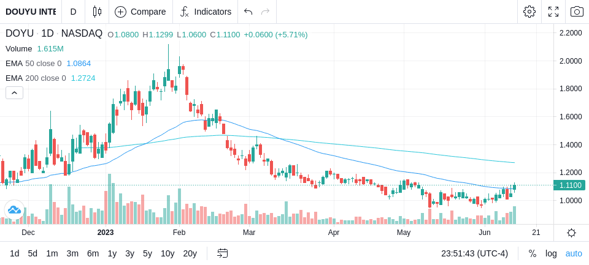The height and width of the screenshot is (265, 589).
Task: Click the DOYU 1D NASDAQ chart title
Action: (x=54, y=34)
